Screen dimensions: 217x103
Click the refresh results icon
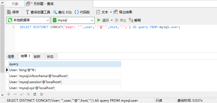35,94
